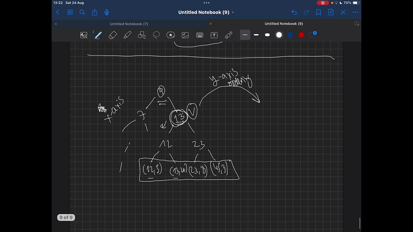413x232 pixels.
Task: Start audio recording with microphone icon
Action: 107,12
